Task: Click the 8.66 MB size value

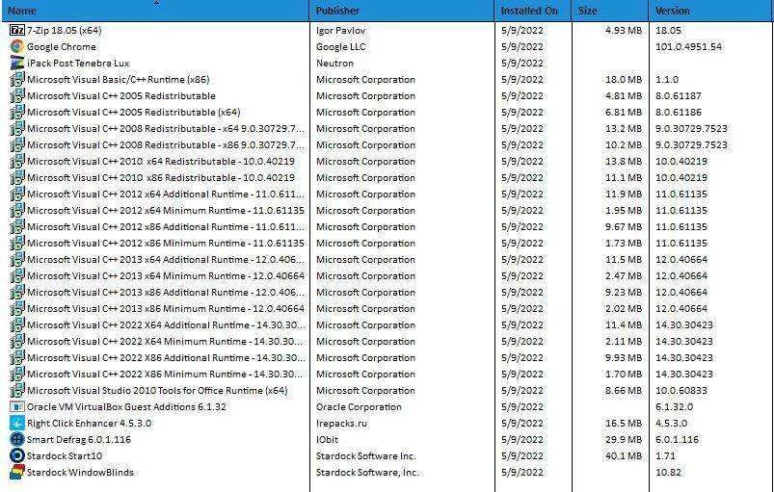Action: 624,390
